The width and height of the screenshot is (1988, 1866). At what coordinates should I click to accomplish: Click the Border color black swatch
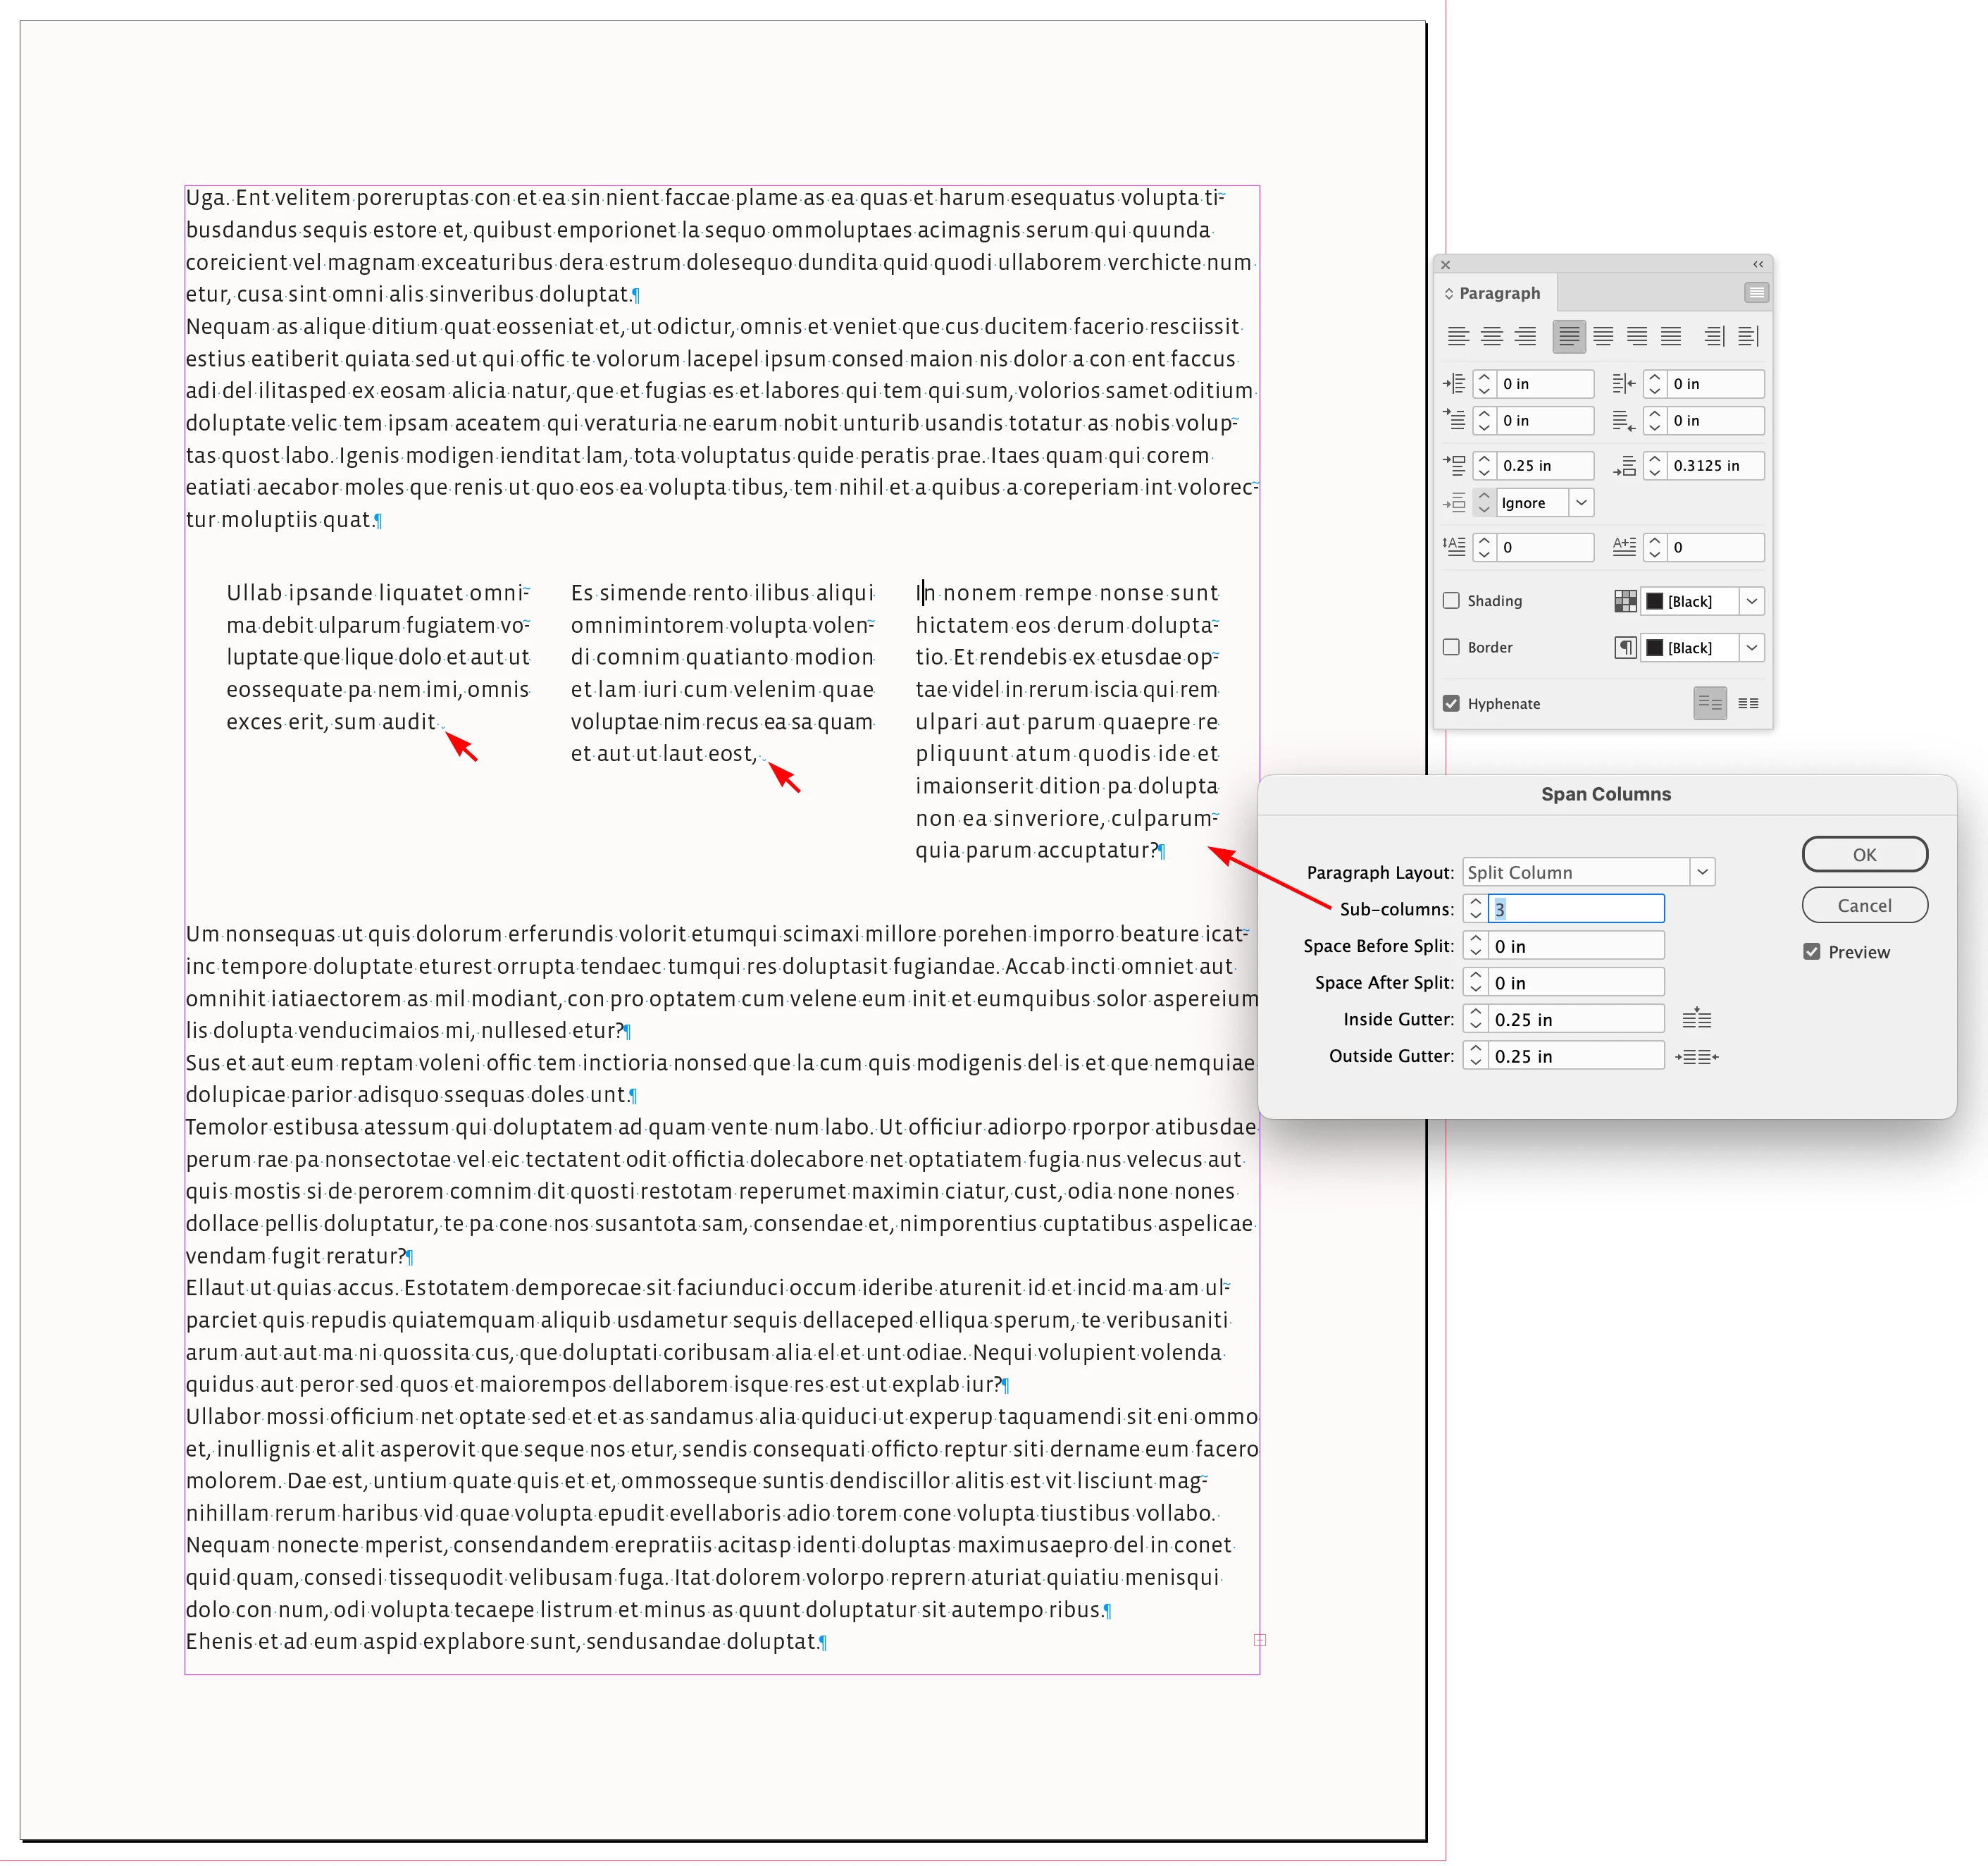[1655, 648]
